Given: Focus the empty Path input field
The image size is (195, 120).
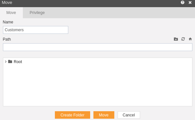Looking at the screenshot, I should coord(98,47).
